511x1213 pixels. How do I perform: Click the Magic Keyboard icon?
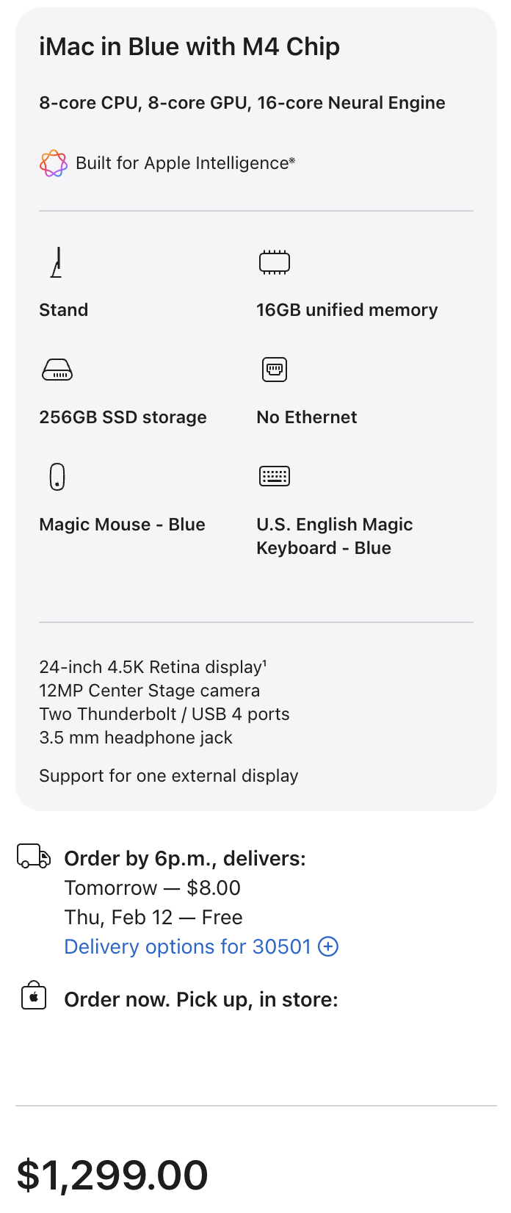pos(275,476)
